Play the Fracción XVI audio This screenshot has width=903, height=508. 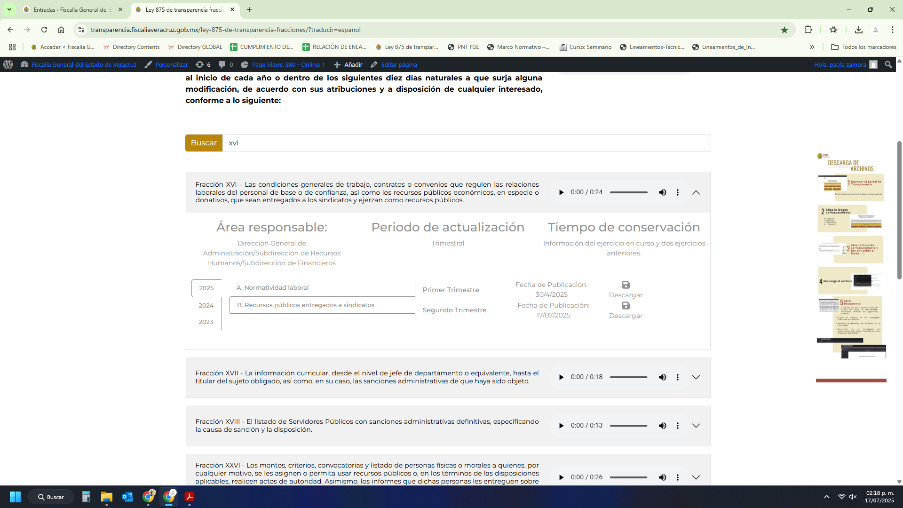point(561,192)
